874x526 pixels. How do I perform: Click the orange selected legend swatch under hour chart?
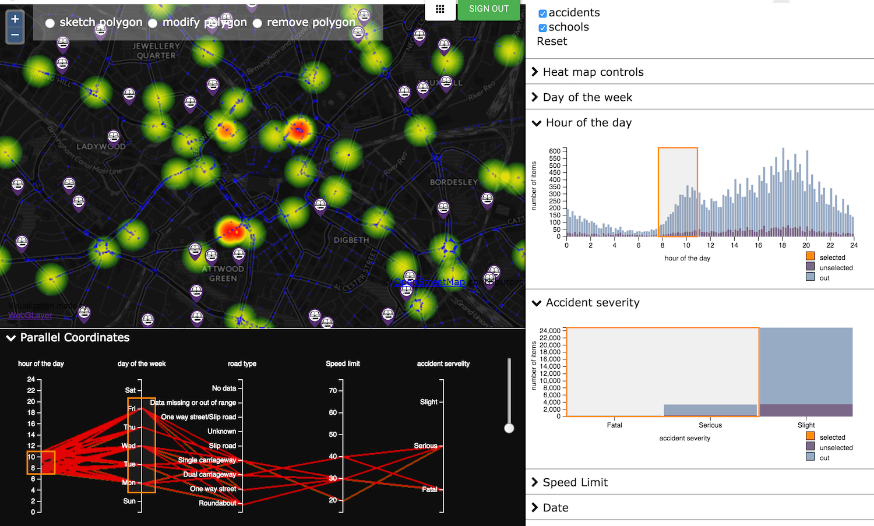(810, 256)
